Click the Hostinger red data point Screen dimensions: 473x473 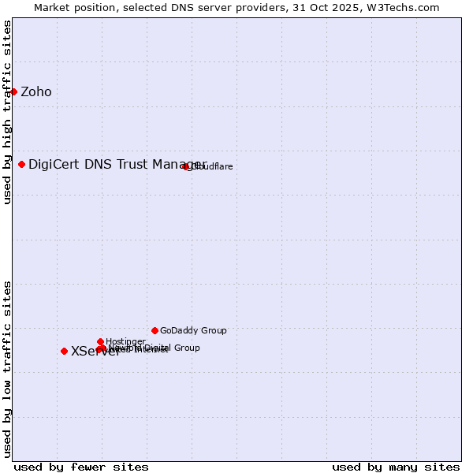(x=100, y=341)
